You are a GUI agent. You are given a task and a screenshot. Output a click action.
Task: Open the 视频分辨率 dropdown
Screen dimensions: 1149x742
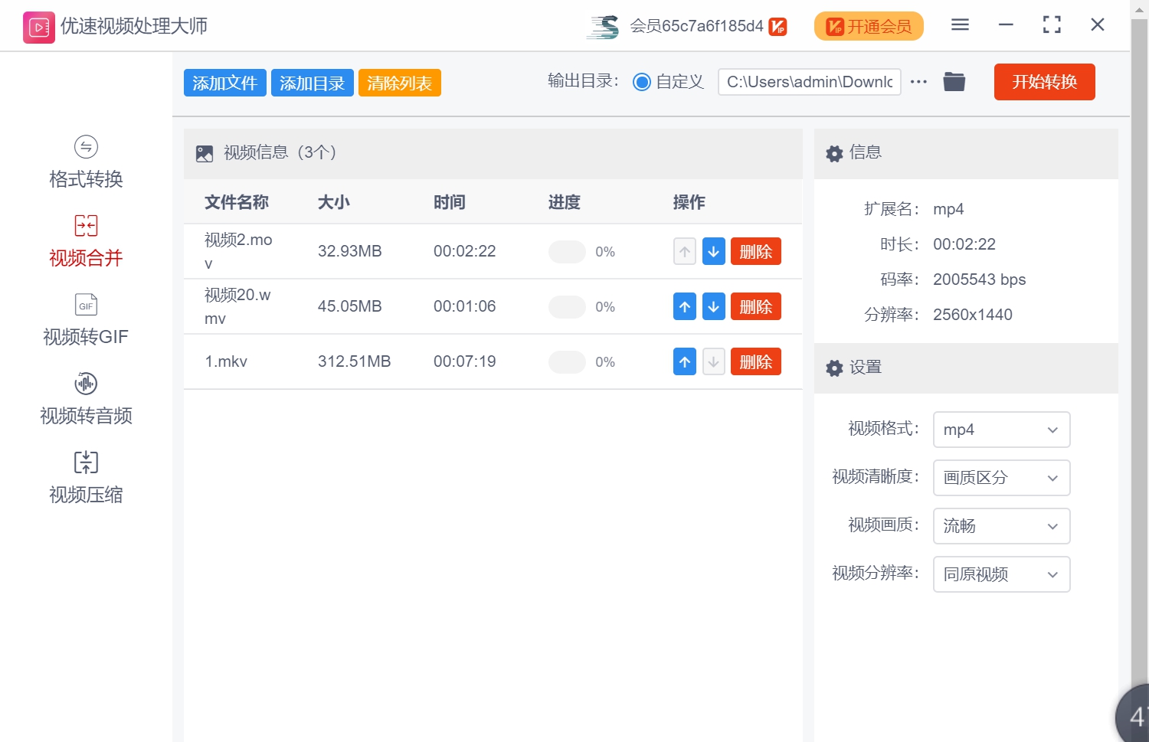tap(1000, 574)
